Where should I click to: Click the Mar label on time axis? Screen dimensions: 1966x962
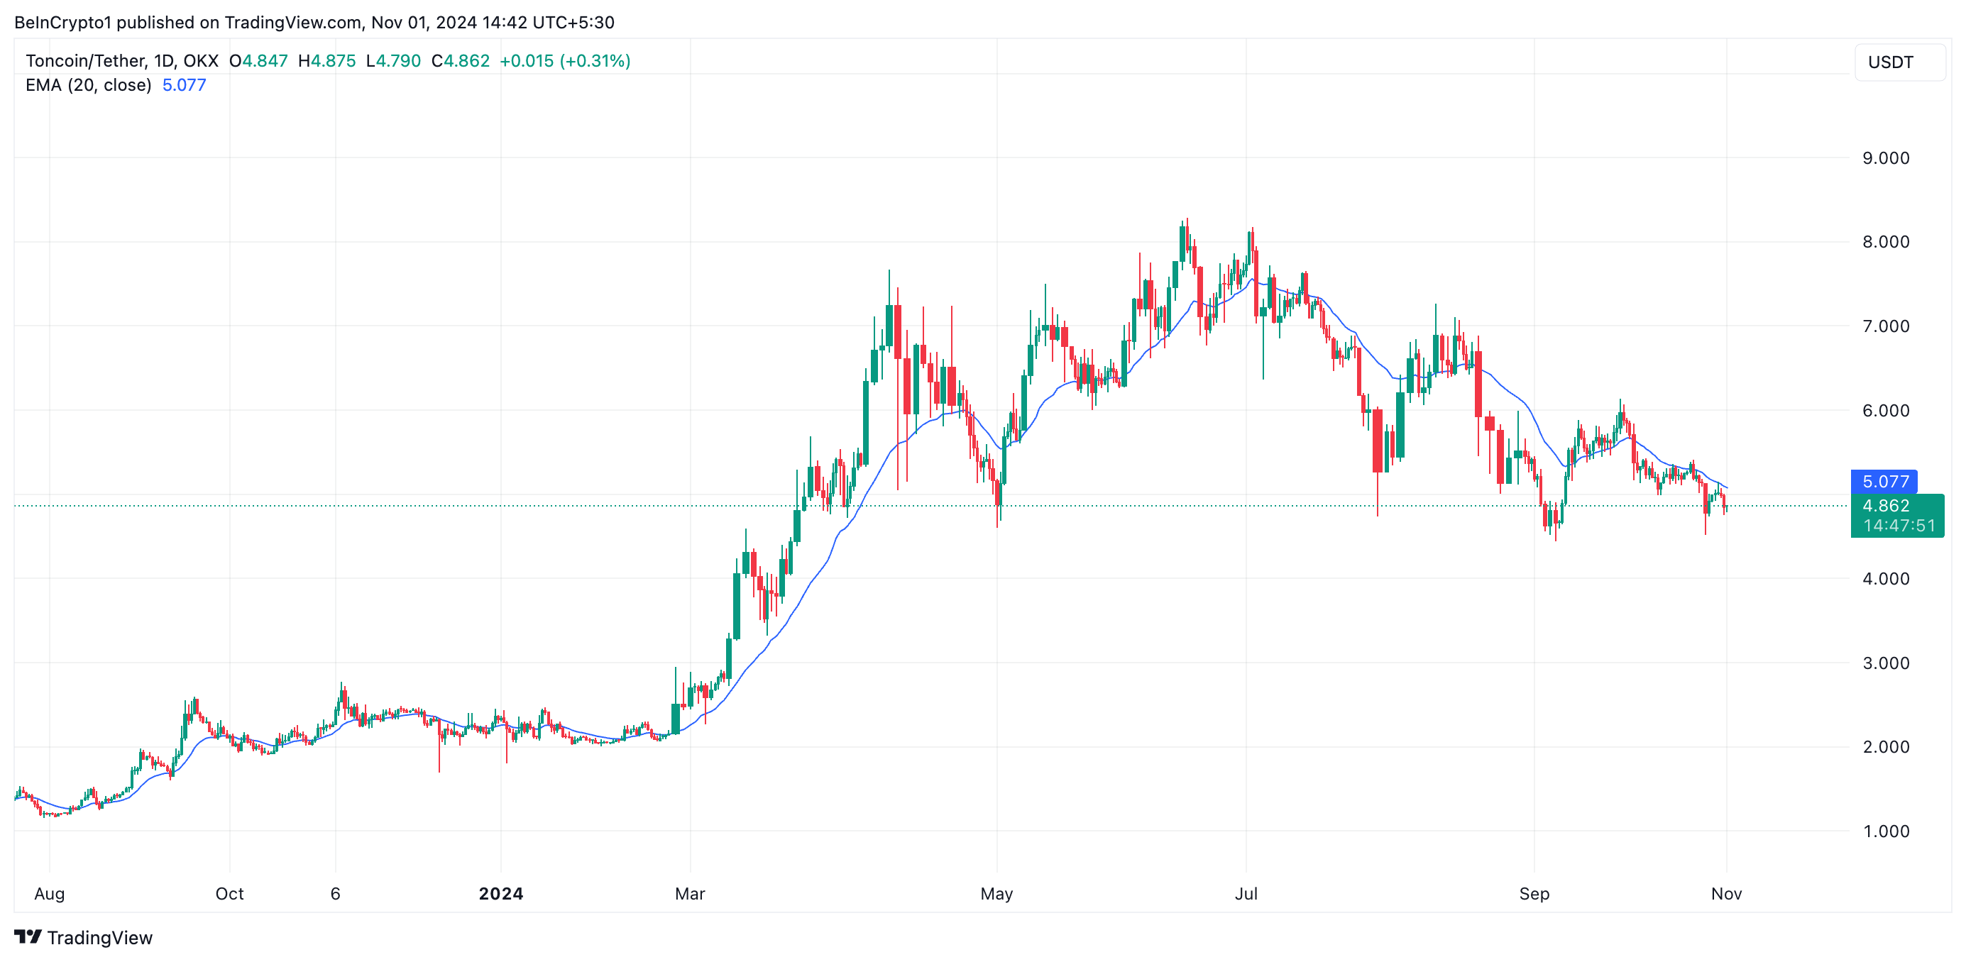(690, 893)
